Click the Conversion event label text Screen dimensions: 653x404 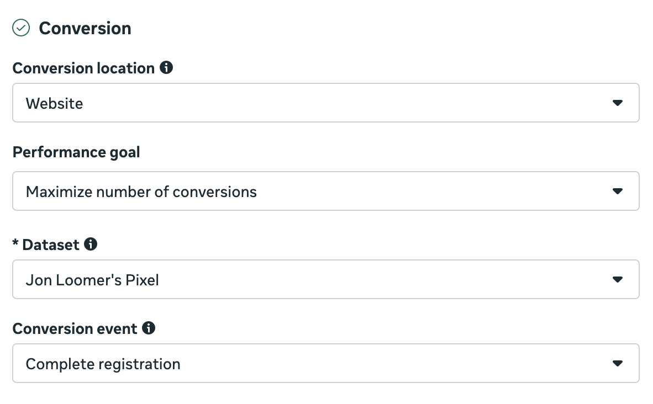pos(75,329)
